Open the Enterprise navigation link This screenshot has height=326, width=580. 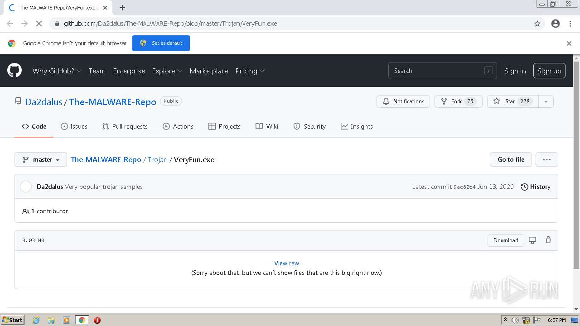point(129,71)
